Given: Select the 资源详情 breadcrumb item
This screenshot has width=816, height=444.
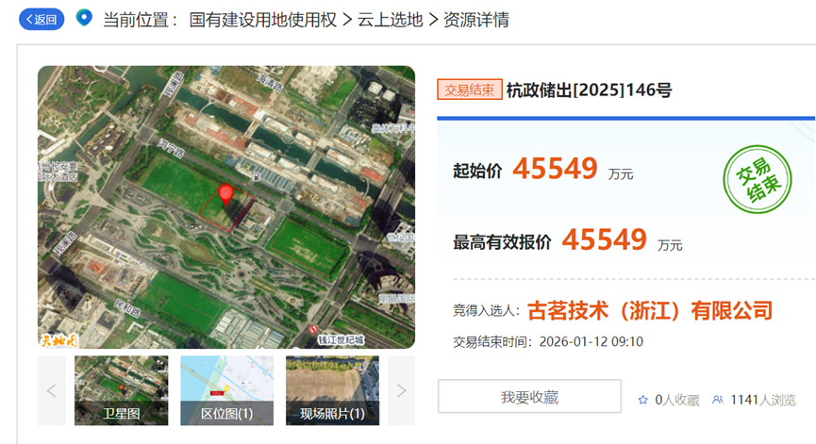Looking at the screenshot, I should click(476, 19).
